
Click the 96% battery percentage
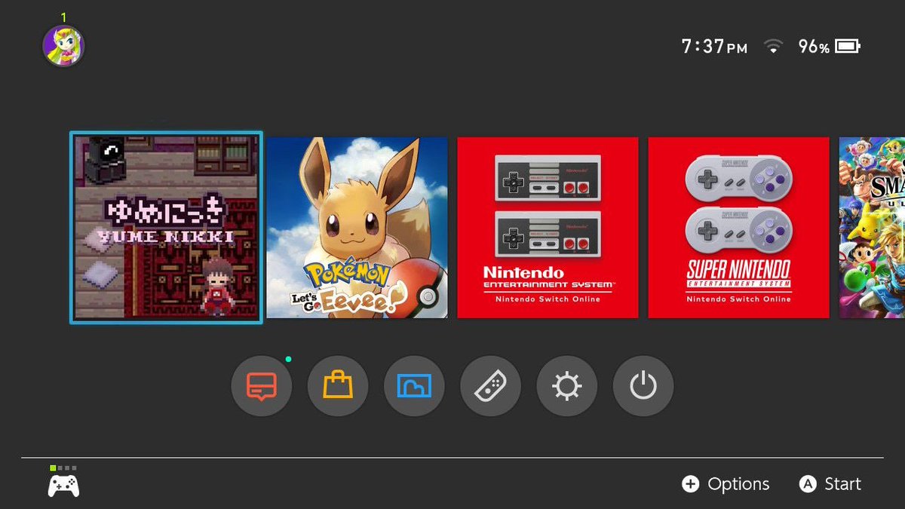tap(814, 47)
